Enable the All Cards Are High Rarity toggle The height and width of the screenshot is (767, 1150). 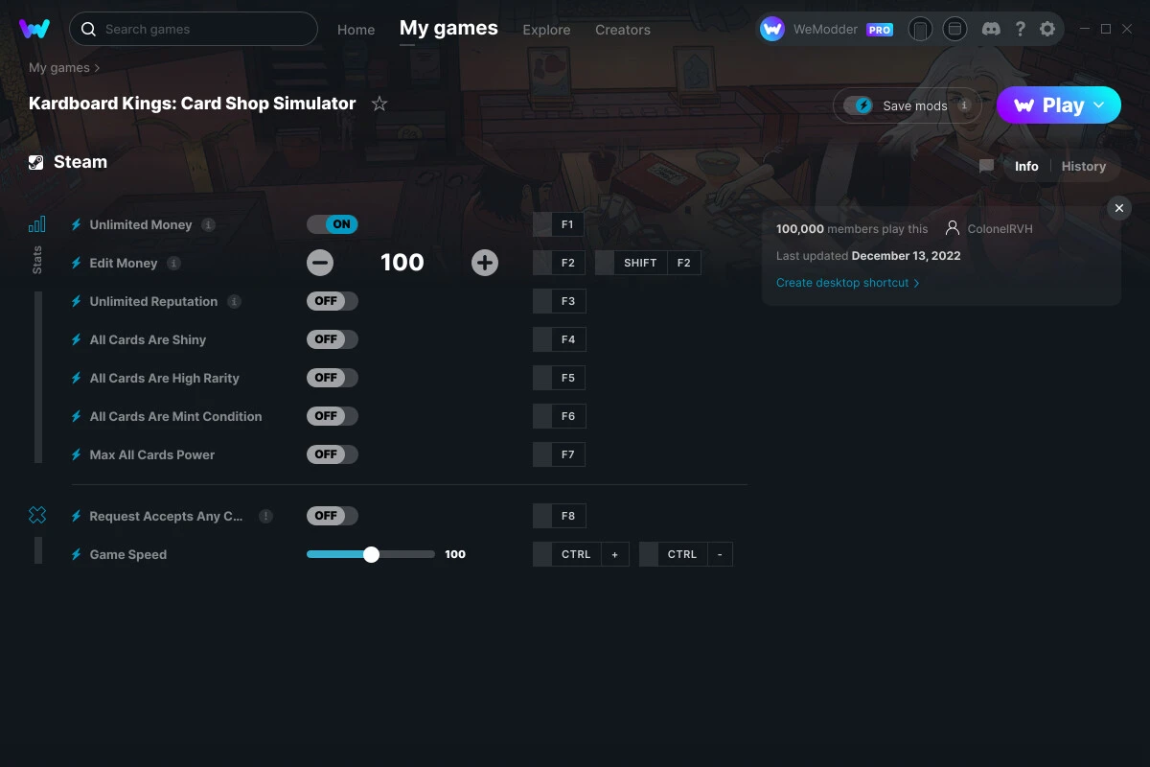coord(333,378)
